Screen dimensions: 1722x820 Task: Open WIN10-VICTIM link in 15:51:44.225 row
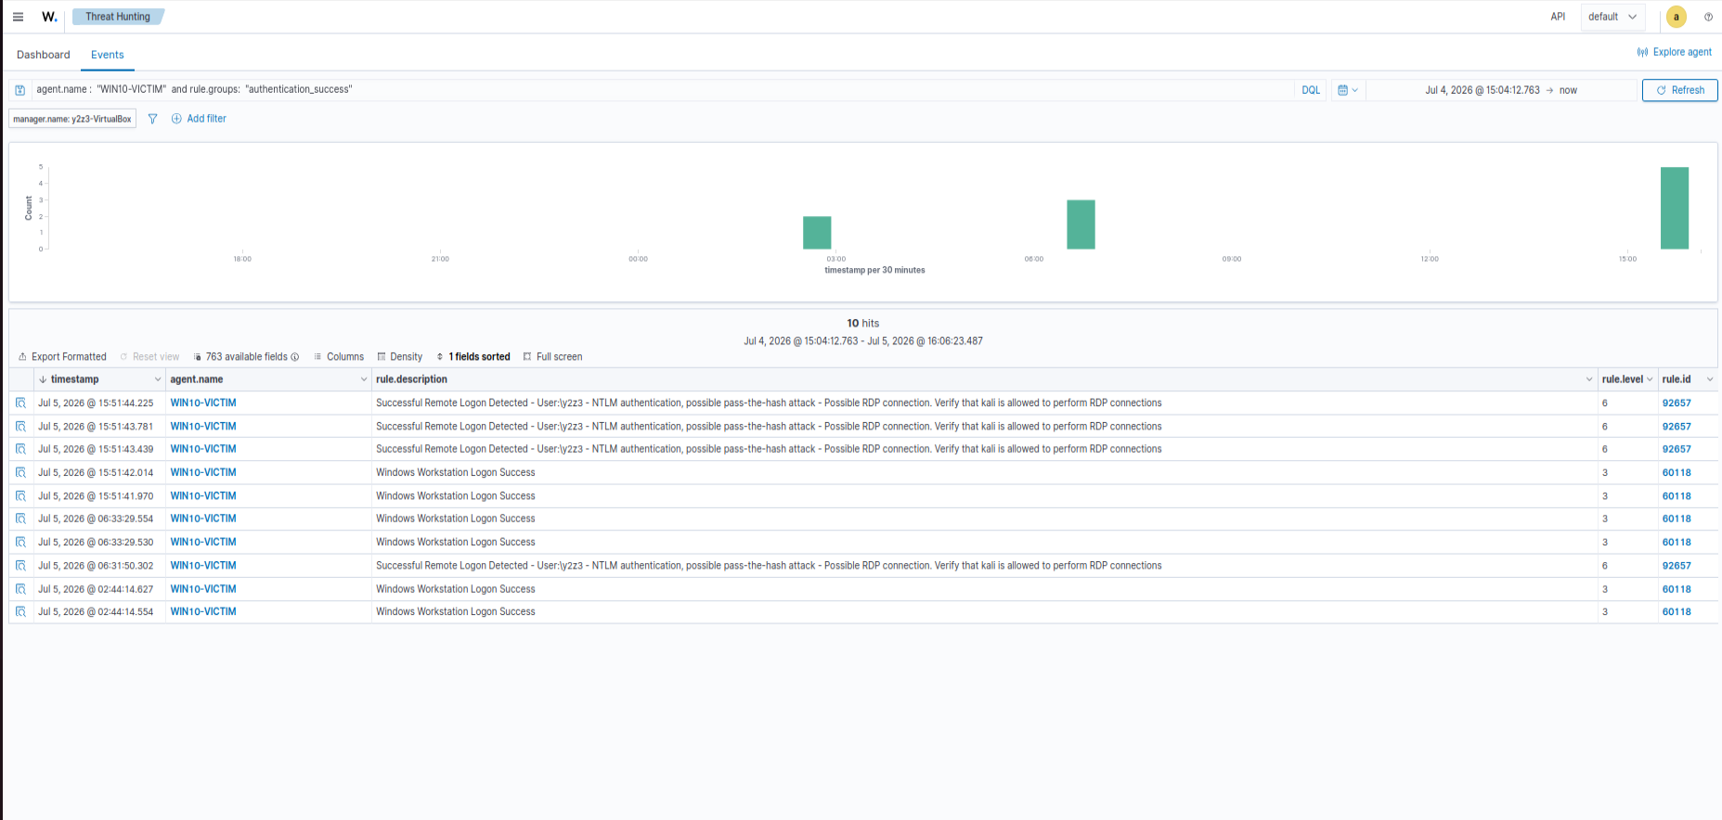click(203, 404)
